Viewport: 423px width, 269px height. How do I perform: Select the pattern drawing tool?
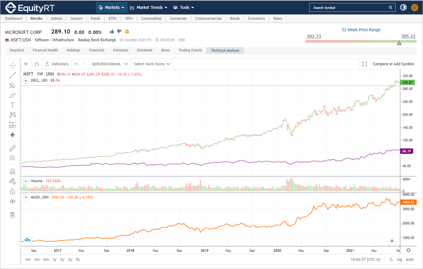pos(12,115)
